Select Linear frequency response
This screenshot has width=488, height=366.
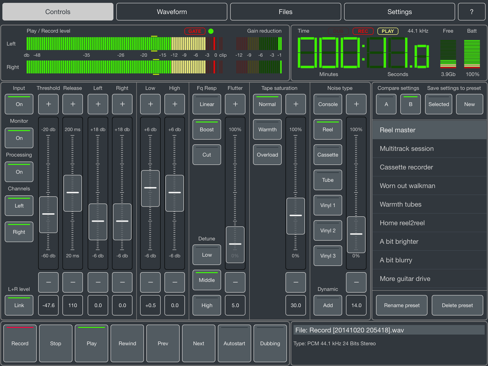coord(207,104)
